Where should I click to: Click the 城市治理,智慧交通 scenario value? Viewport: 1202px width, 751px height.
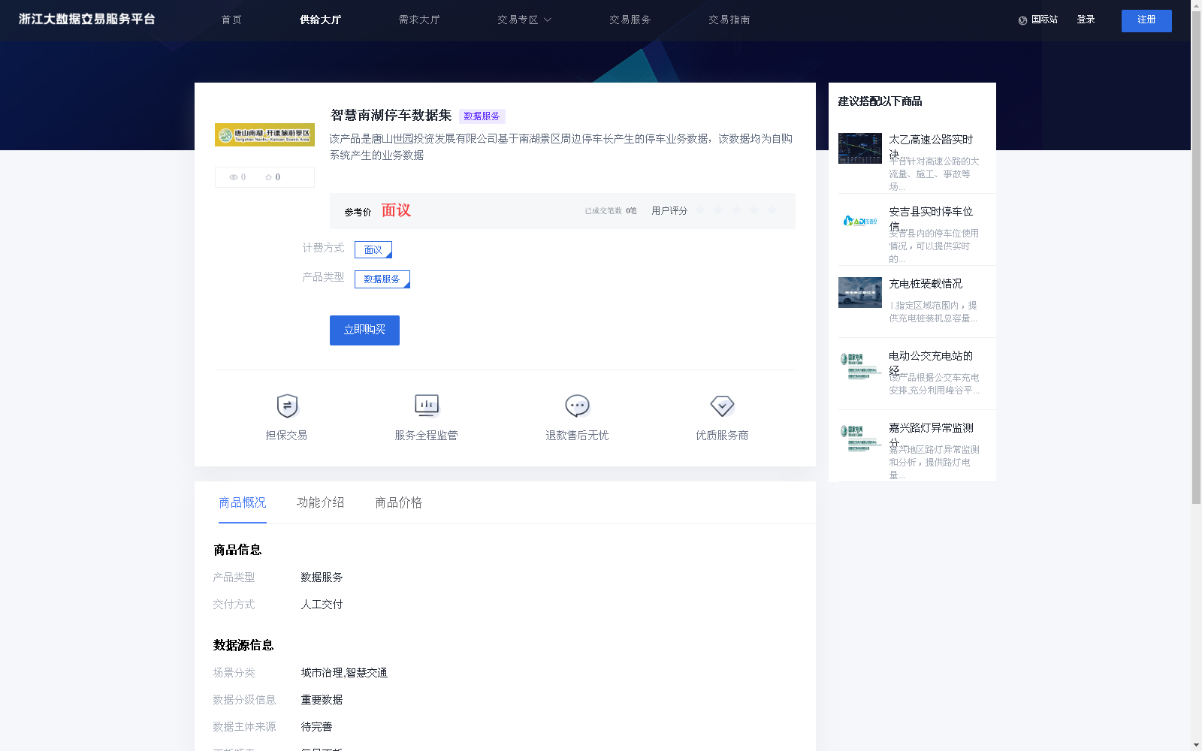tap(344, 673)
